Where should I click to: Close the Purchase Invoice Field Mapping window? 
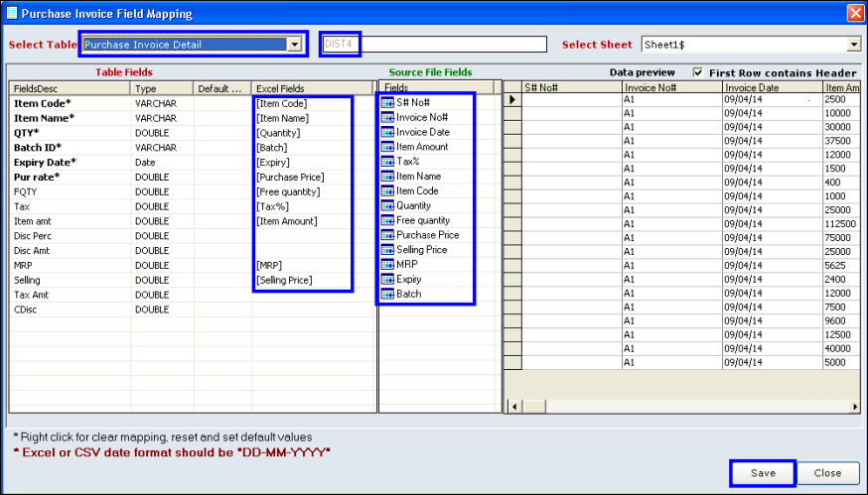(x=855, y=13)
